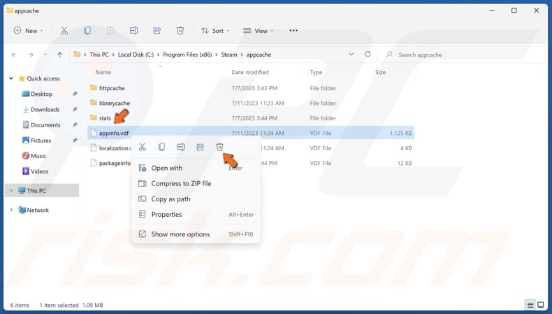Sort by the Size column header

click(380, 72)
